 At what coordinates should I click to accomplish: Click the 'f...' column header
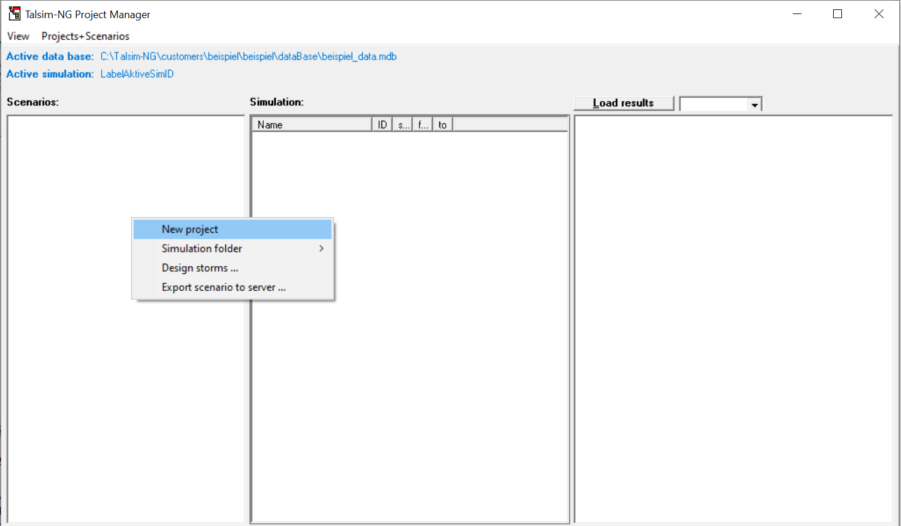422,125
